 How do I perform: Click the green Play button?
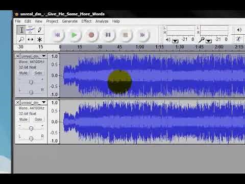click(74, 35)
